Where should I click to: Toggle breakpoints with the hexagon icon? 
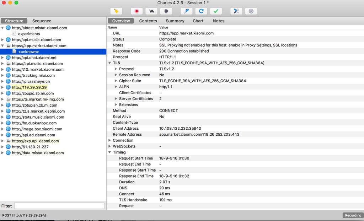click(166, 11)
